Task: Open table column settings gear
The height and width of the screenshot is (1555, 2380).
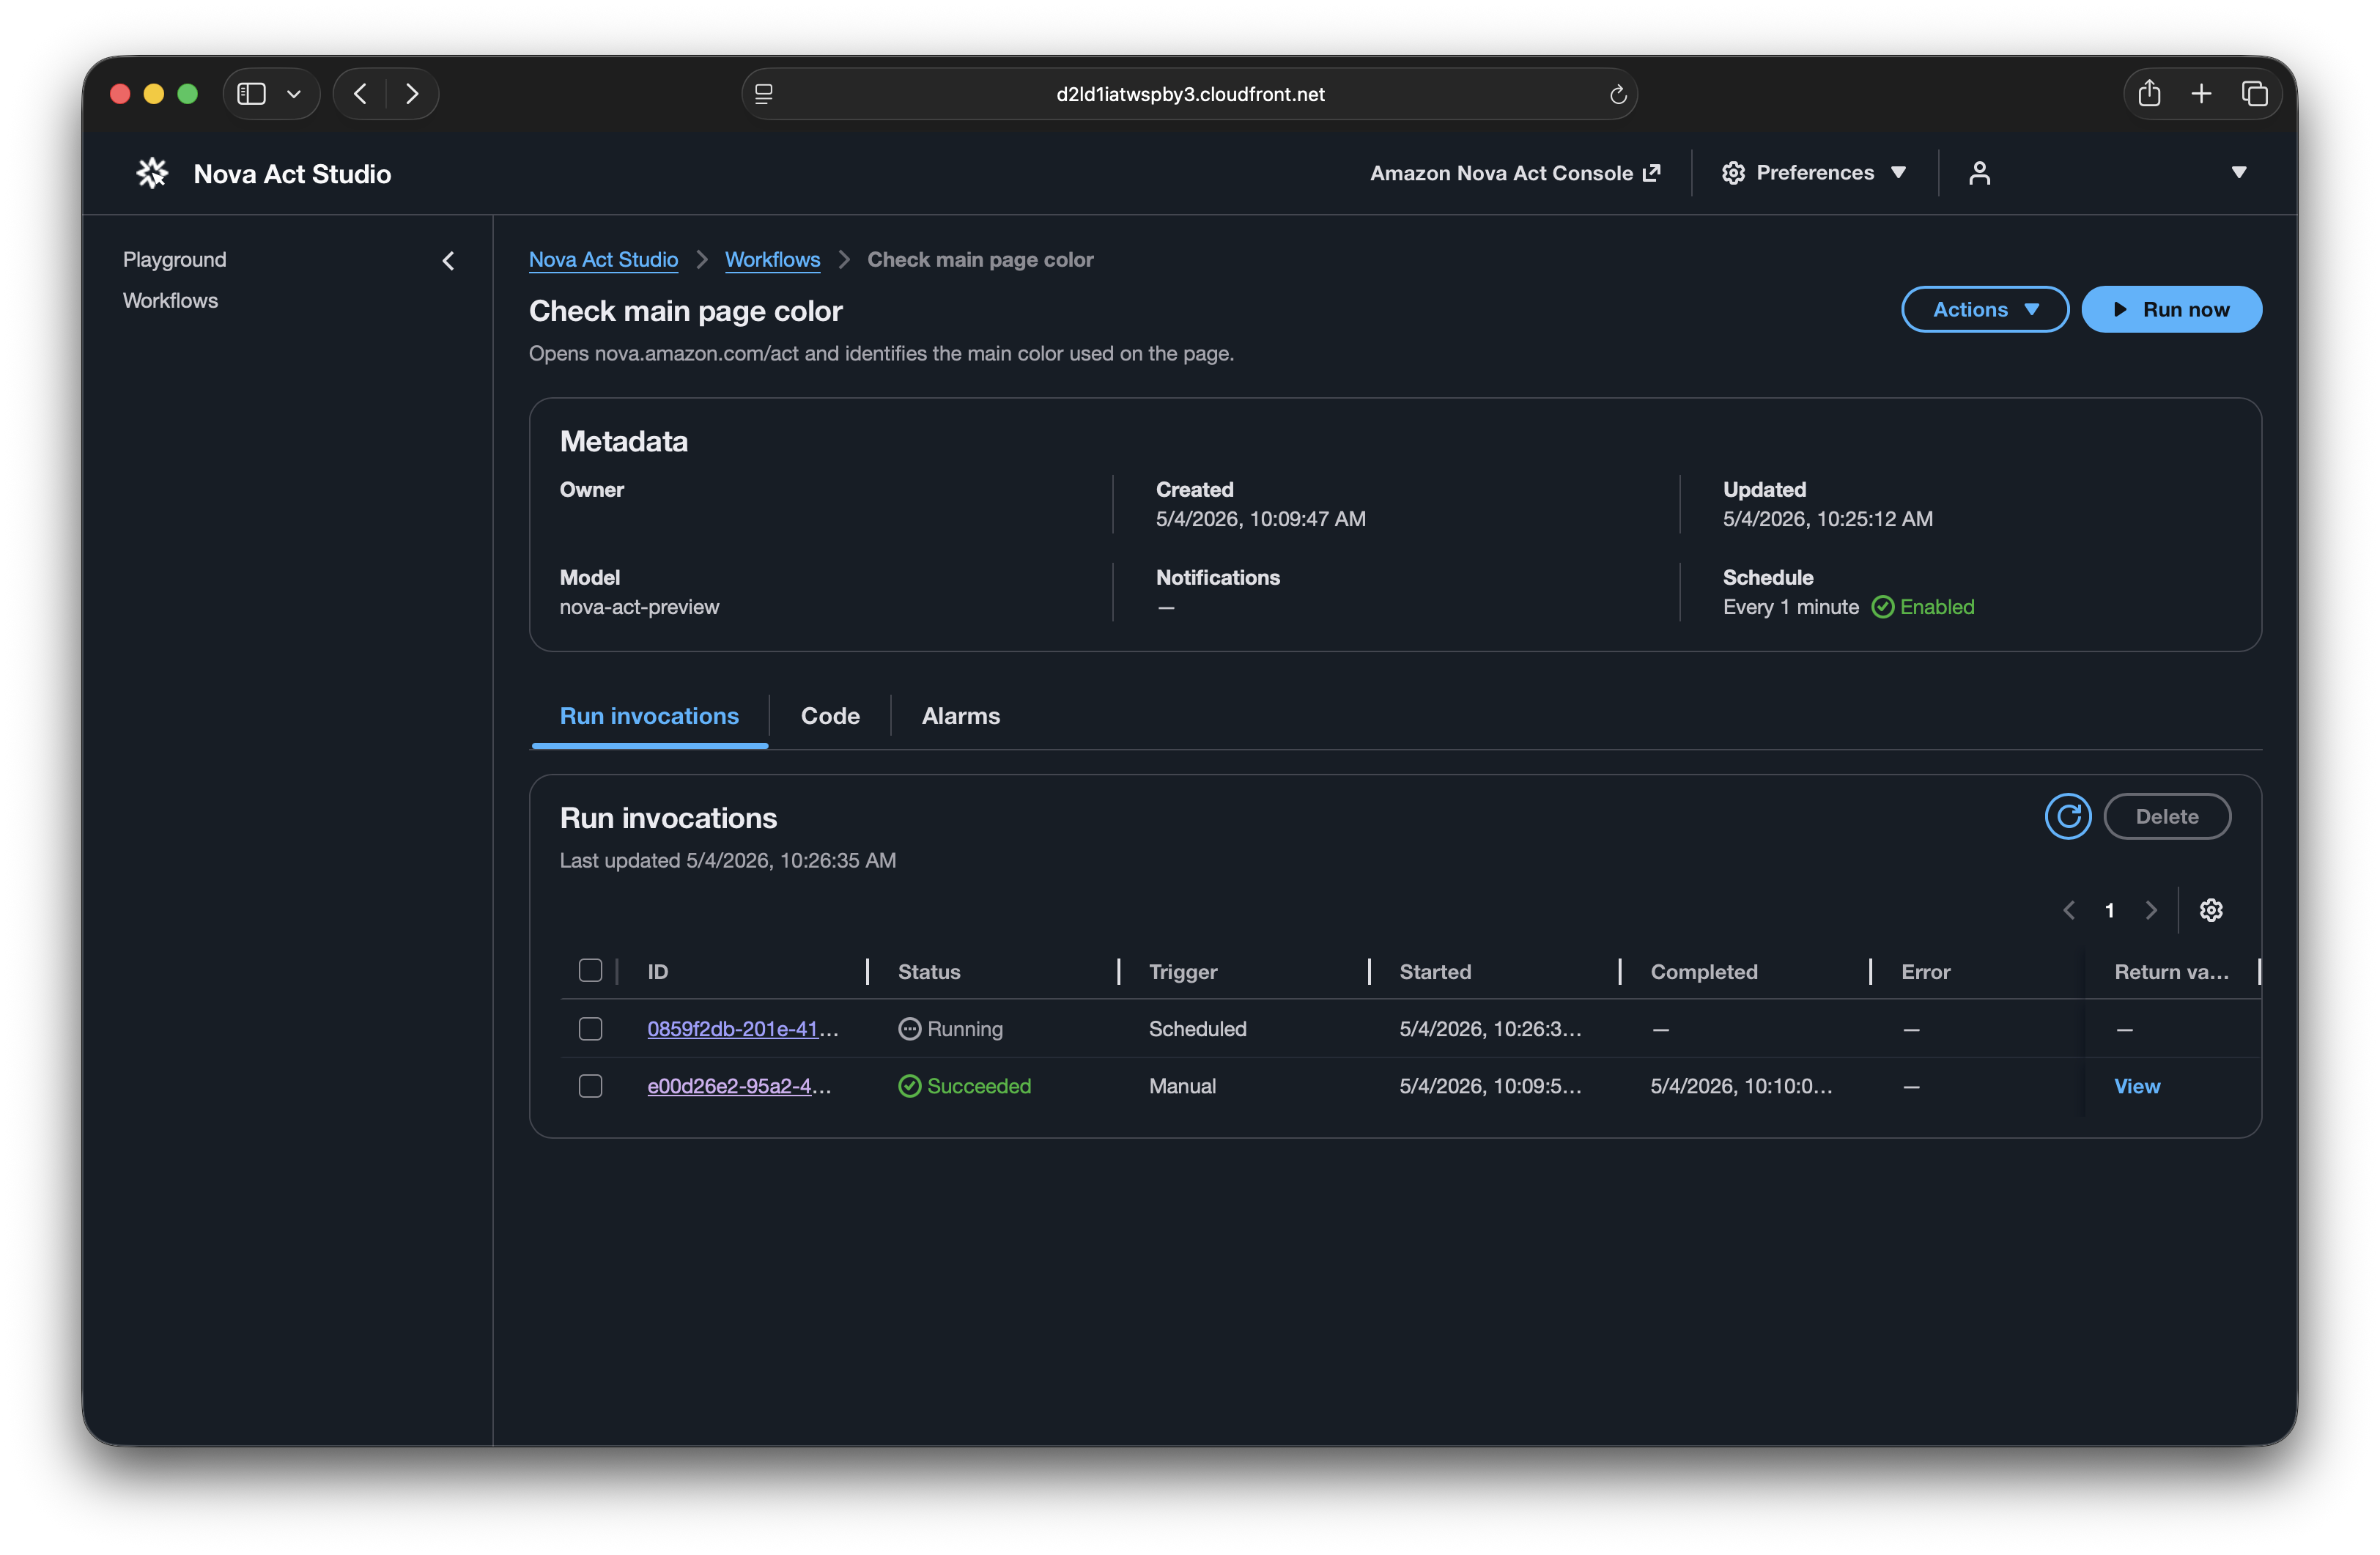Action: pyautogui.click(x=2211, y=910)
